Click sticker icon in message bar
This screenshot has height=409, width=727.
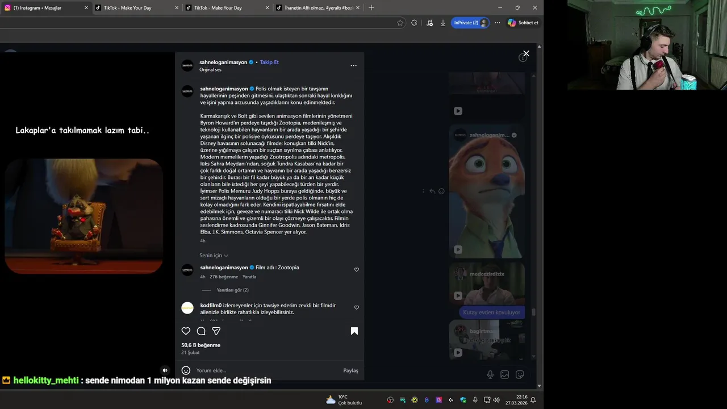pos(520,374)
